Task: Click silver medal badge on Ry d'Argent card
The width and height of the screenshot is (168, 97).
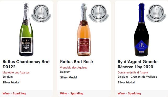Action: point(156,13)
